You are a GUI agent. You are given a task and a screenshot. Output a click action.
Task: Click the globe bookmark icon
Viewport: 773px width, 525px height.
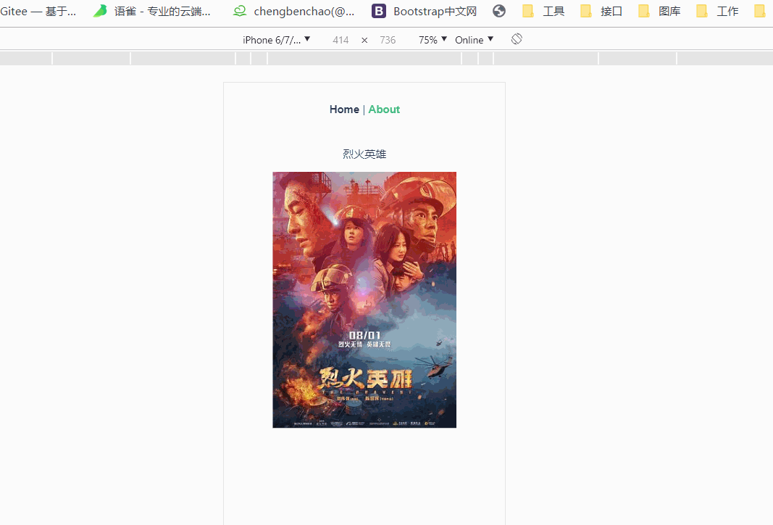click(x=499, y=11)
